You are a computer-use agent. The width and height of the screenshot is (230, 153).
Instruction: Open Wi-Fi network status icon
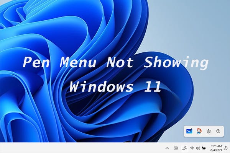coord(192,148)
